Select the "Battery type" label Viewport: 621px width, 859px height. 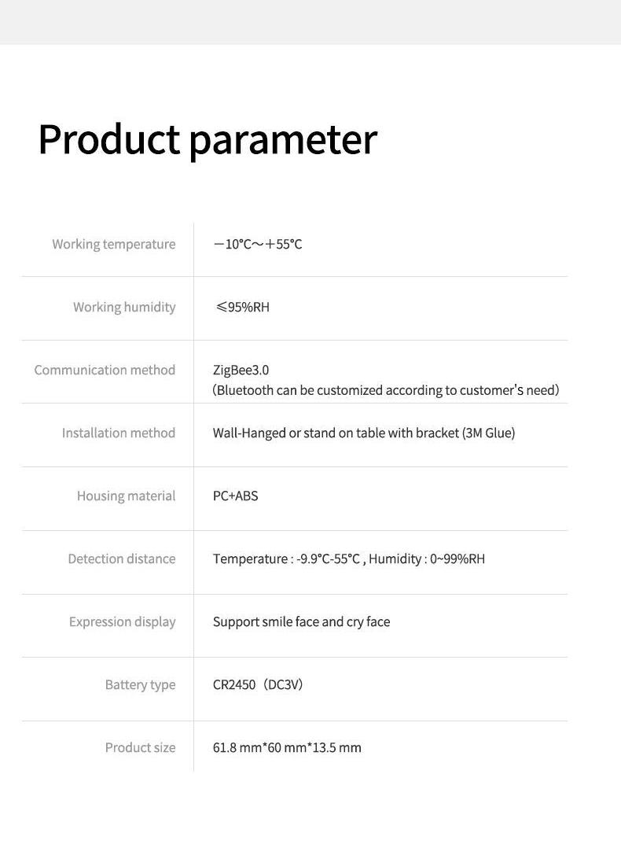[140, 684]
